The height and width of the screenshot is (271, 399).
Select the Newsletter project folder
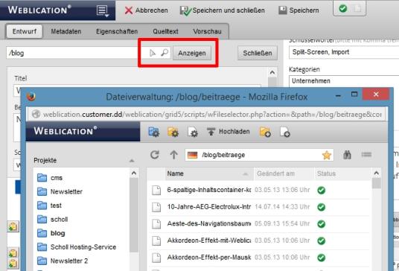60,191
